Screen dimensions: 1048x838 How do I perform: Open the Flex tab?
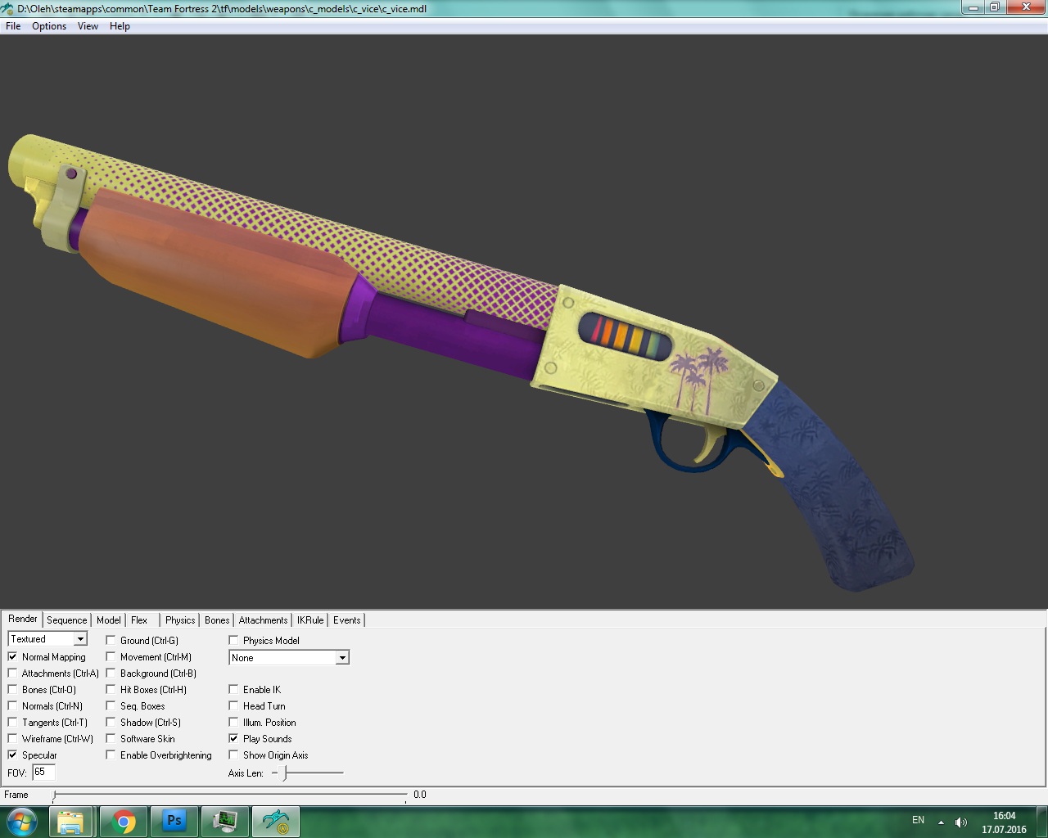[x=139, y=620]
